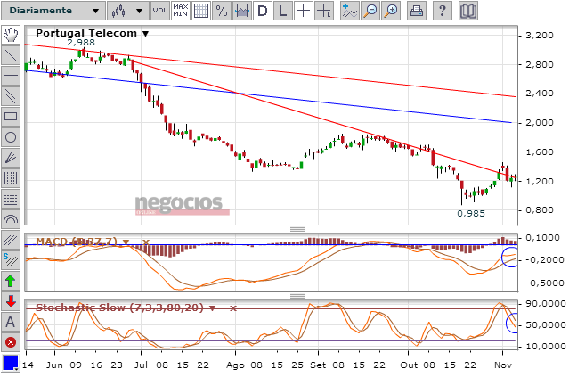
Task: Toggle the D toolbar button
Action: 263,11
